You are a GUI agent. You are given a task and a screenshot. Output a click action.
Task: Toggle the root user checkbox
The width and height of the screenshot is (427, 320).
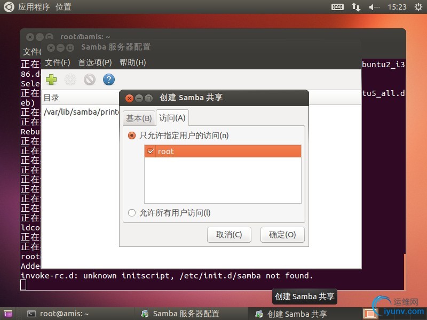pos(151,151)
